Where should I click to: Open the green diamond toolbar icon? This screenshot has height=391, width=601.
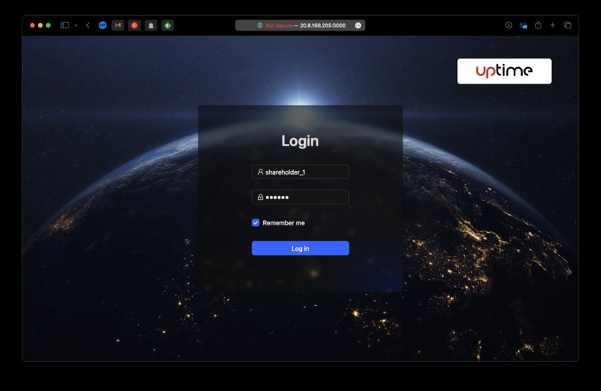pos(168,25)
